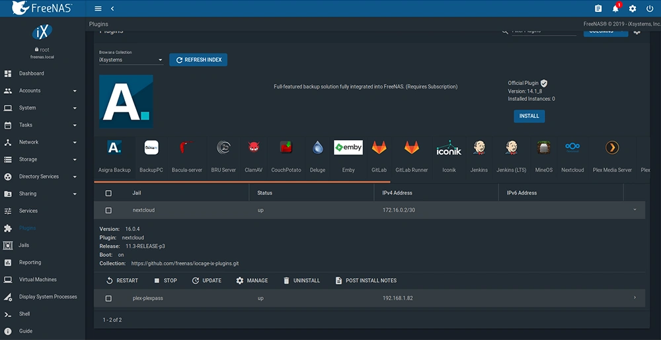Open the Browse a Collection dropdown

(131, 60)
